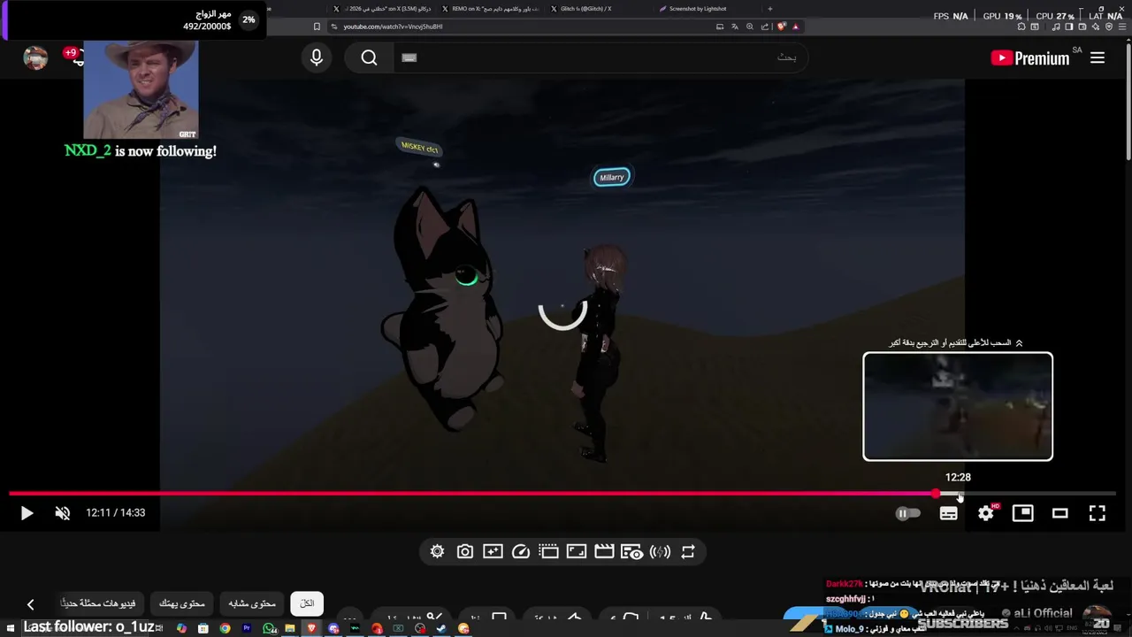Switch to miniplayer mode
Viewport: 1132px width, 637px height.
[1023, 513]
